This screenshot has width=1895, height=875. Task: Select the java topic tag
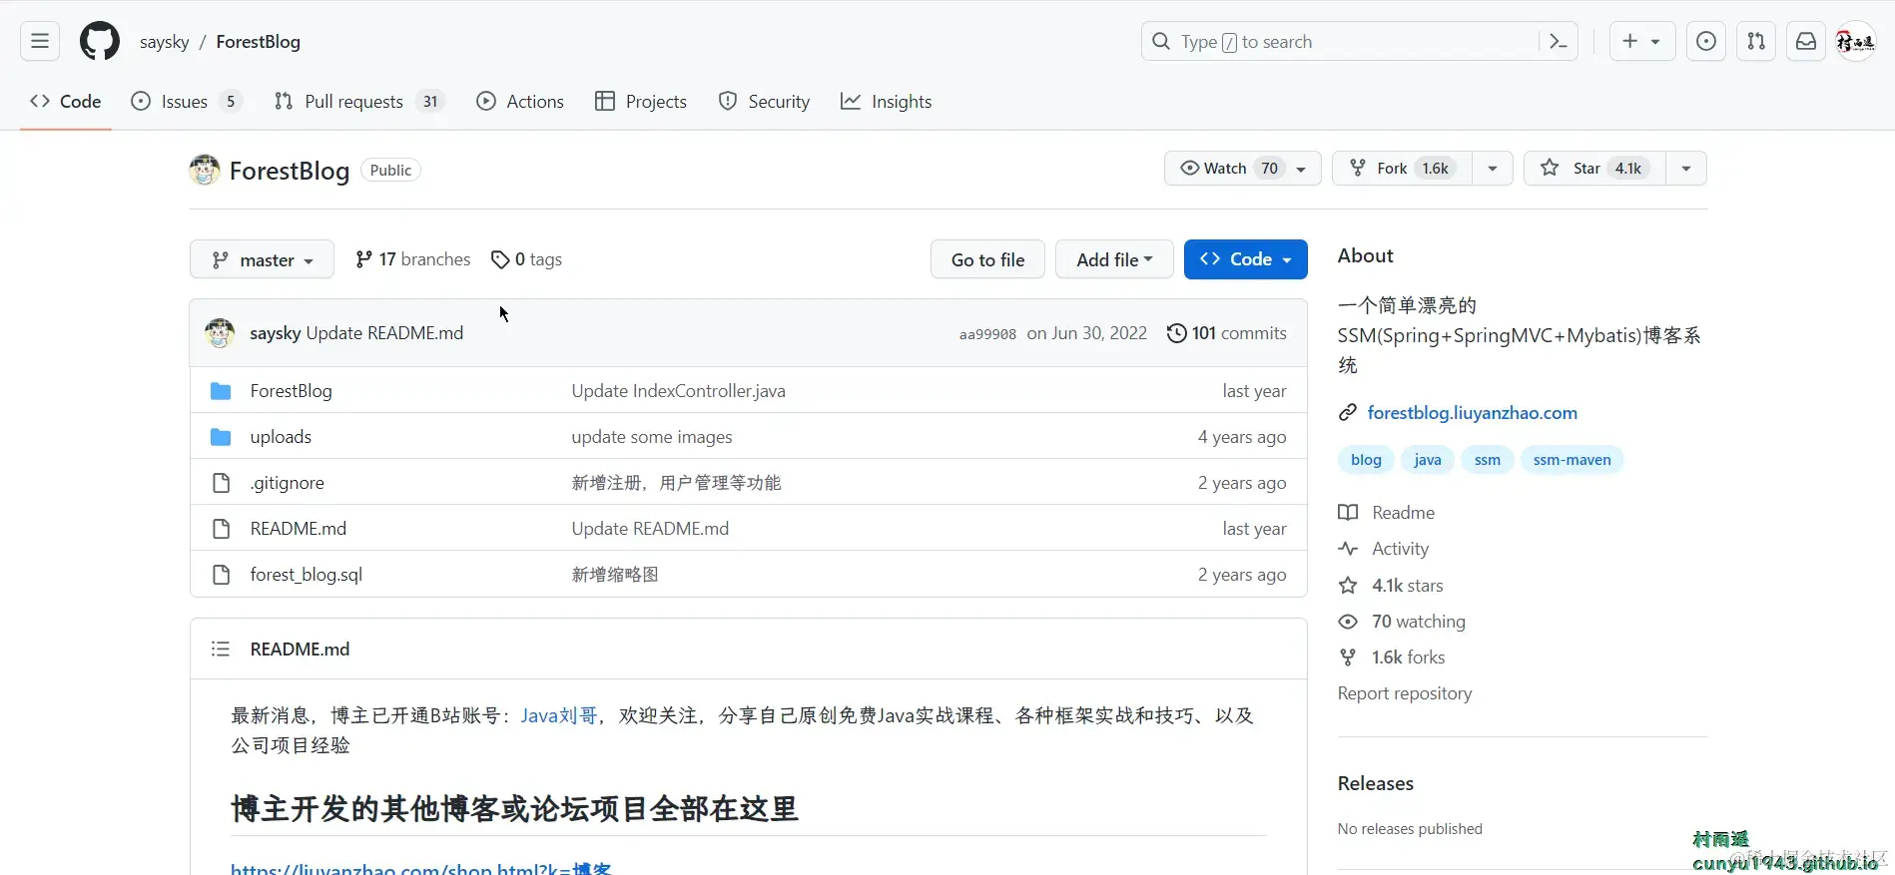[x=1427, y=460]
